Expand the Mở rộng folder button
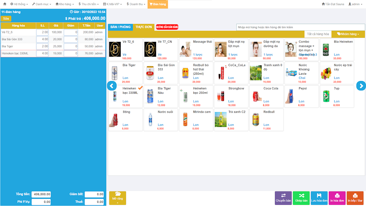This screenshot has height=206, width=366. (117, 198)
